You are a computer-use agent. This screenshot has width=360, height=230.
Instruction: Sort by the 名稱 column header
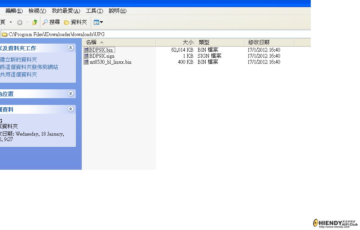(x=119, y=42)
